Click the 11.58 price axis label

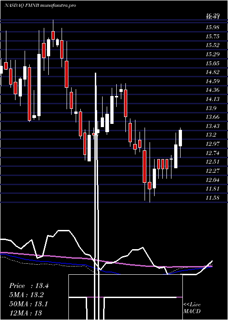212,197
